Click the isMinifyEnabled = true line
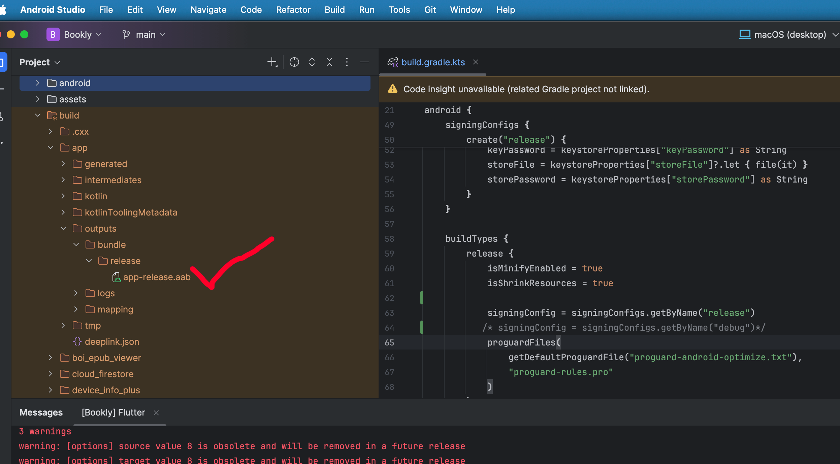 click(x=545, y=268)
